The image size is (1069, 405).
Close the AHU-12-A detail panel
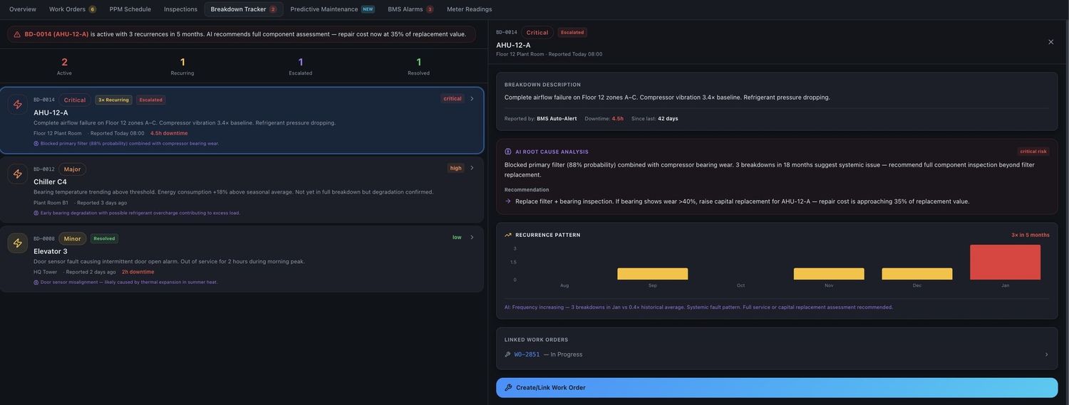[x=1050, y=42]
